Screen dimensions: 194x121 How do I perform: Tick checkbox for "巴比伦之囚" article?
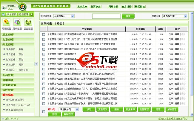tap(44, 39)
